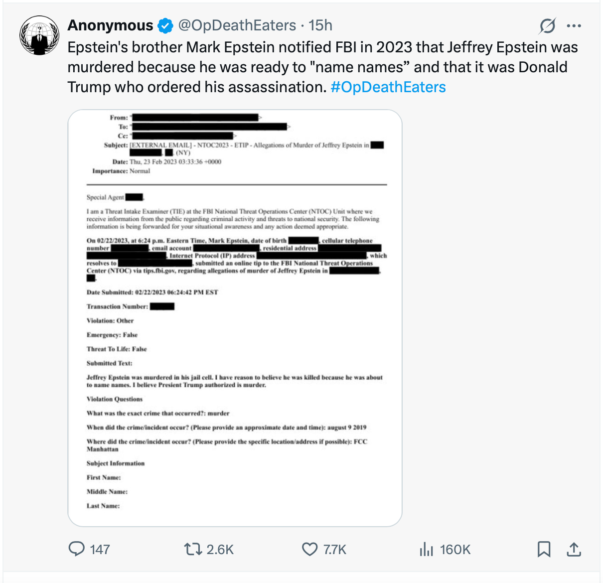Open the 15h timestamp to view tweet
The width and height of the screenshot is (603, 583).
(x=321, y=25)
